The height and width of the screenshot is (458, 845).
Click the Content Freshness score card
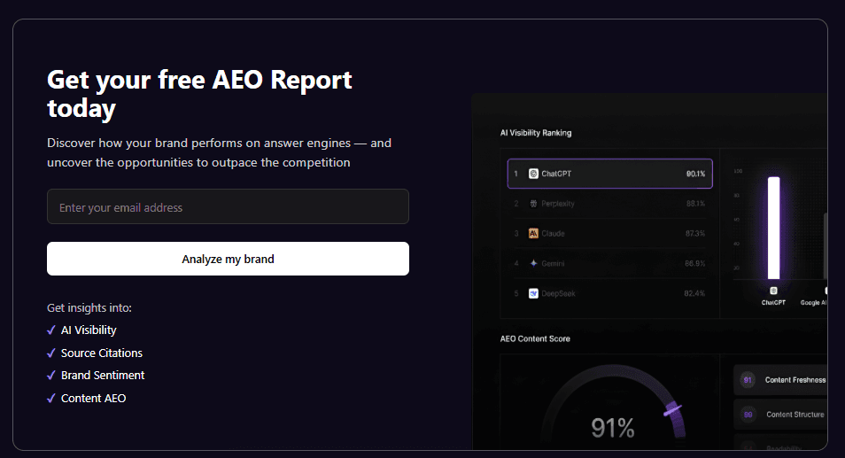(780, 380)
